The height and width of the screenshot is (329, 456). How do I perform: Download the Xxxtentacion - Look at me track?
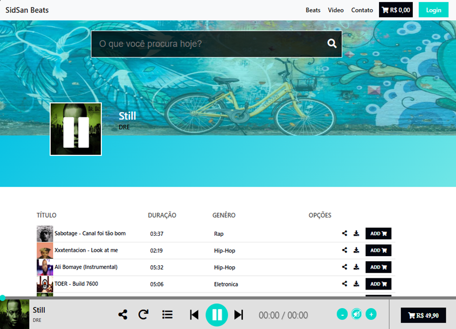pyautogui.click(x=356, y=250)
